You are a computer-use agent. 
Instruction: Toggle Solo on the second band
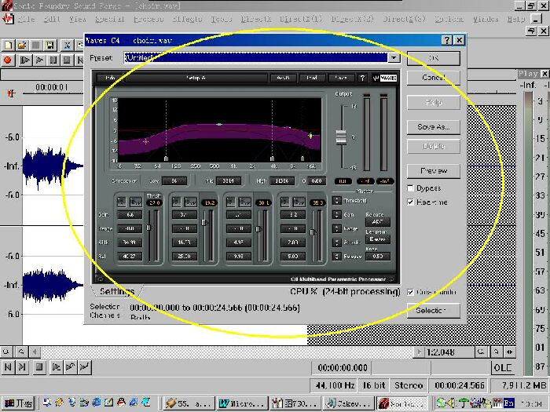(176, 202)
